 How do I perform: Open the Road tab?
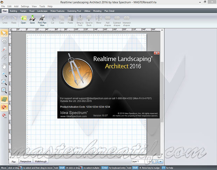point(32,11)
